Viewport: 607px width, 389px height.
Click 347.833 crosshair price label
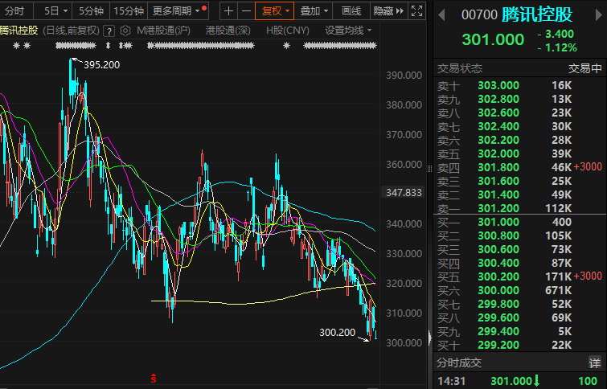(404, 192)
